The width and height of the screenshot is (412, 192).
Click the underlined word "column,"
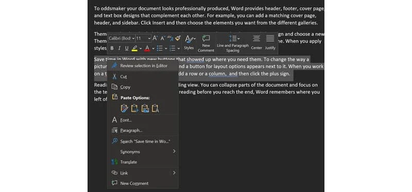[x=218, y=74]
